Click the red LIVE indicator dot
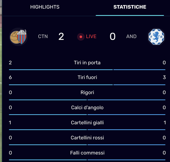 pyautogui.click(x=81, y=37)
